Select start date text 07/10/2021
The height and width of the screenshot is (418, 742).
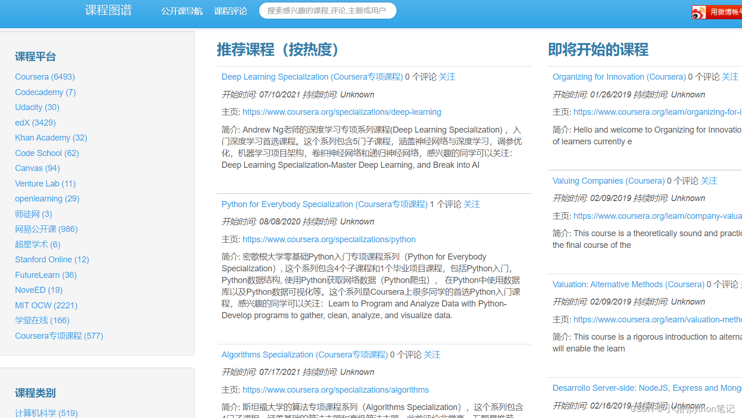(280, 95)
